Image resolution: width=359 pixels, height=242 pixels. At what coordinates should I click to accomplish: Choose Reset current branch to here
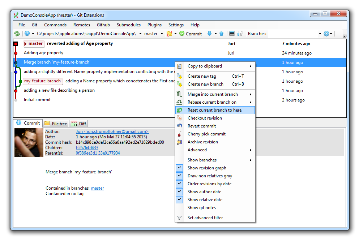214,110
